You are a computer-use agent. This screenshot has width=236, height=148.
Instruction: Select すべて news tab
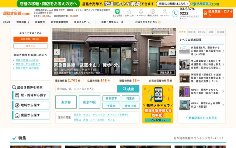[x=183, y=32]
